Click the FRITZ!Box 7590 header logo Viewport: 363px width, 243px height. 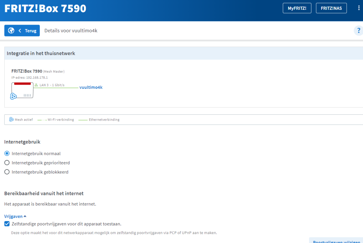pyautogui.click(x=45, y=8)
